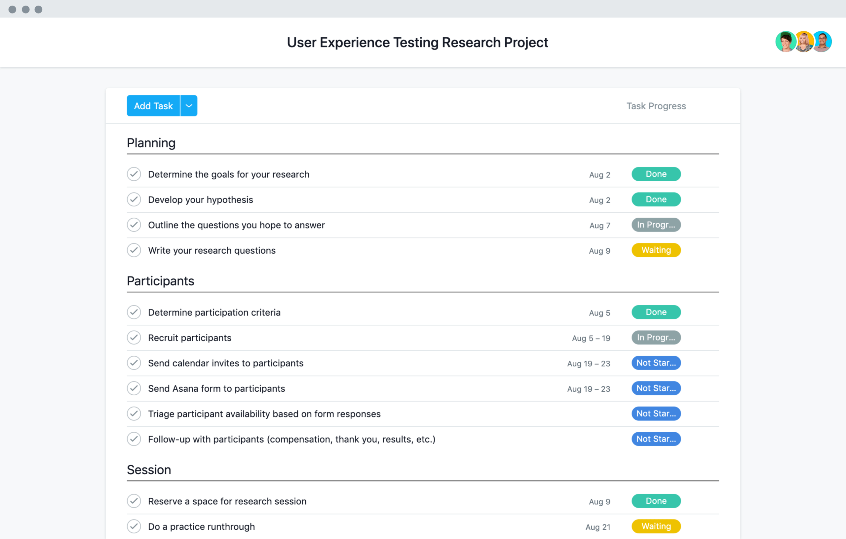
Task: Click the Done status badge on first task
Action: click(655, 174)
